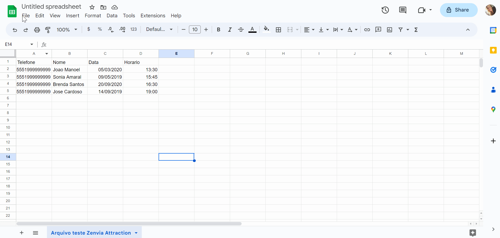Open the functions menu
Image resolution: width=500 pixels, height=238 pixels.
click(x=416, y=30)
